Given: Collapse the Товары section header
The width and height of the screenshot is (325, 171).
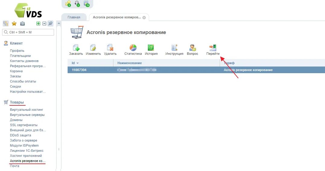Looking at the screenshot, I should pyautogui.click(x=17, y=102).
